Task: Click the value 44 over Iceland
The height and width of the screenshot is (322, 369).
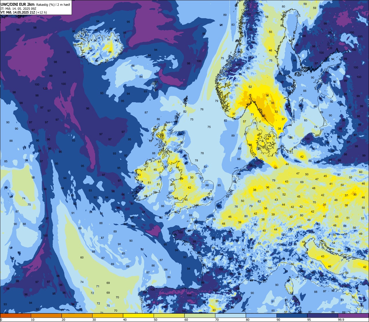Action: 110,52
